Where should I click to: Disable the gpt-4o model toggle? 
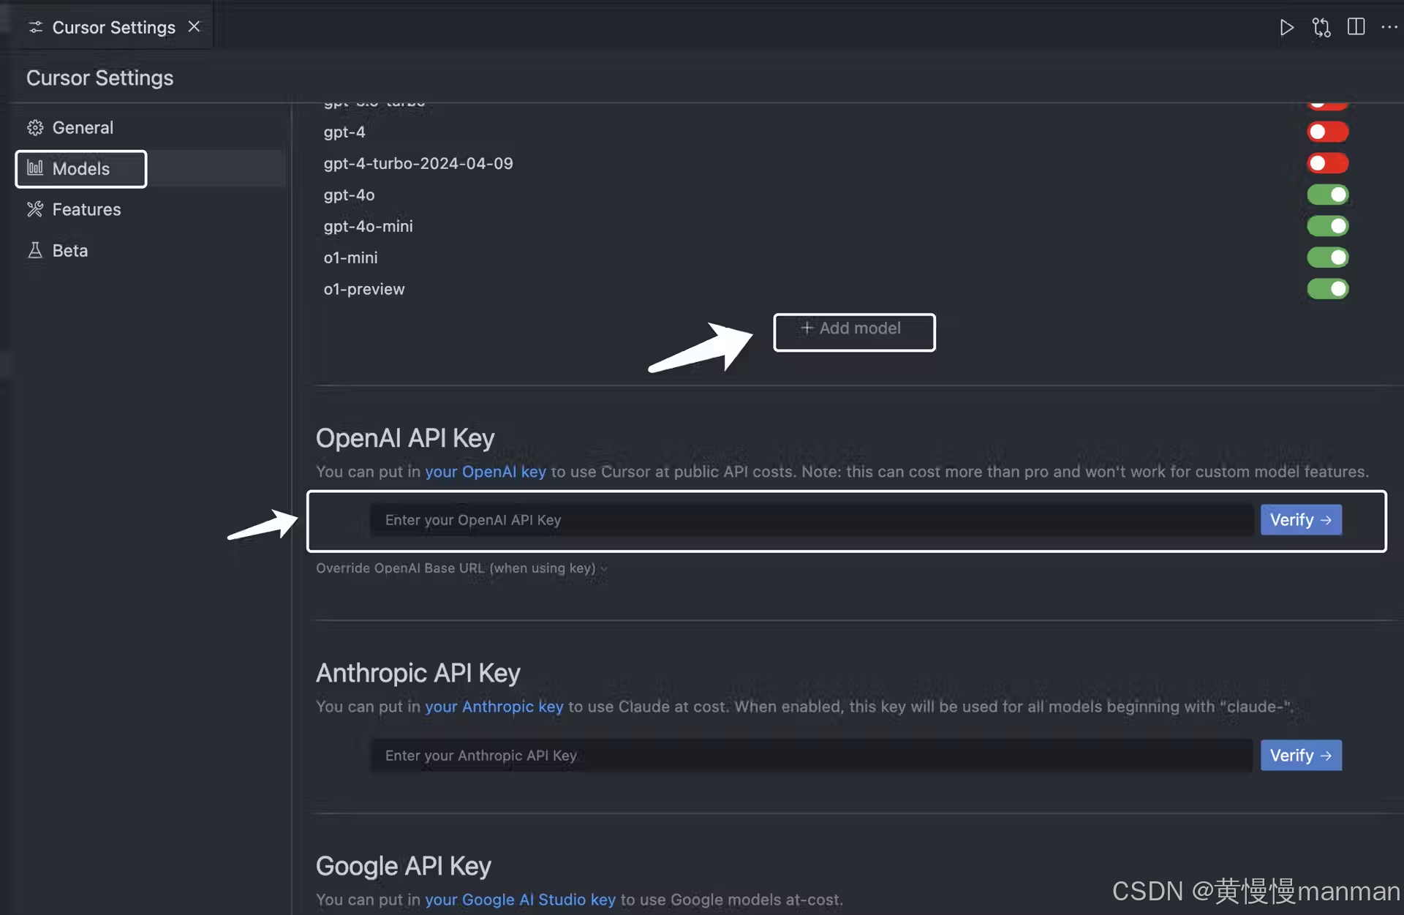point(1327,195)
